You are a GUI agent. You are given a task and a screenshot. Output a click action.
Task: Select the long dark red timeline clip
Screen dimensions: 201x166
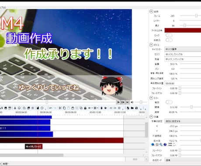[x=62, y=140]
